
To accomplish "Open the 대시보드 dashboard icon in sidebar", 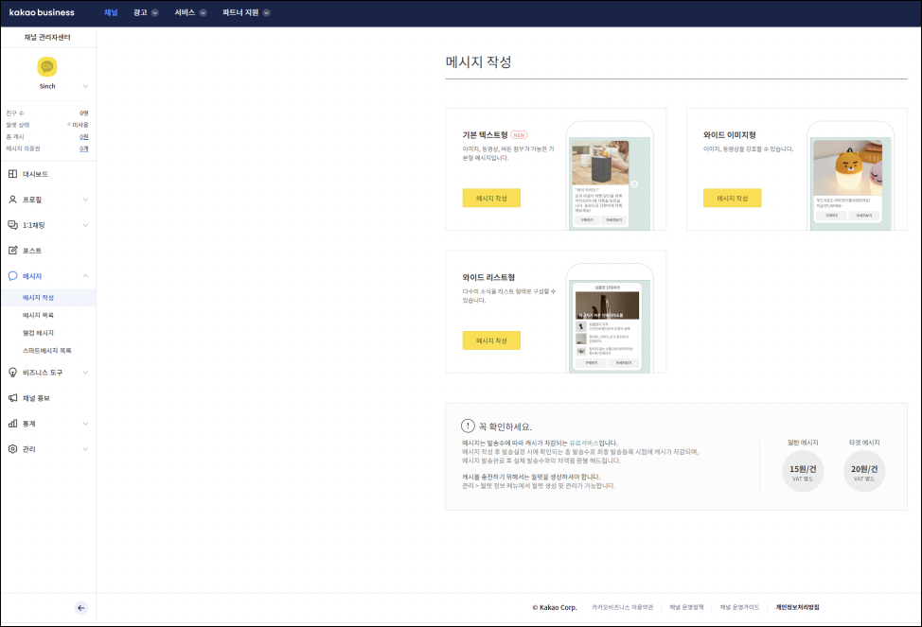I will 12,174.
